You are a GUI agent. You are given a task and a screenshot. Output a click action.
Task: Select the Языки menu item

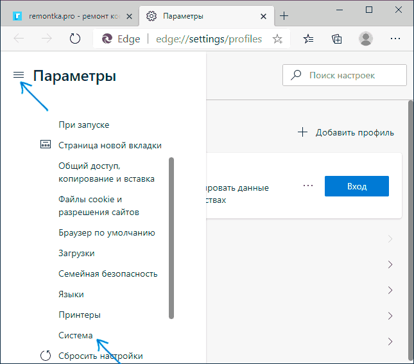71,294
